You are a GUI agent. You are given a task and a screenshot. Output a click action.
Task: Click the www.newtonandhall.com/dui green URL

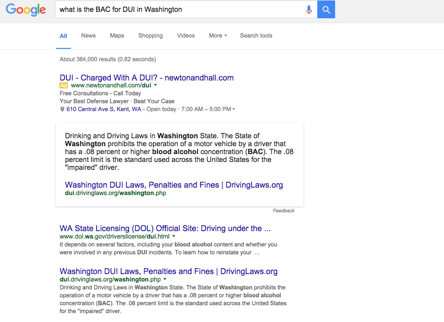(111, 85)
